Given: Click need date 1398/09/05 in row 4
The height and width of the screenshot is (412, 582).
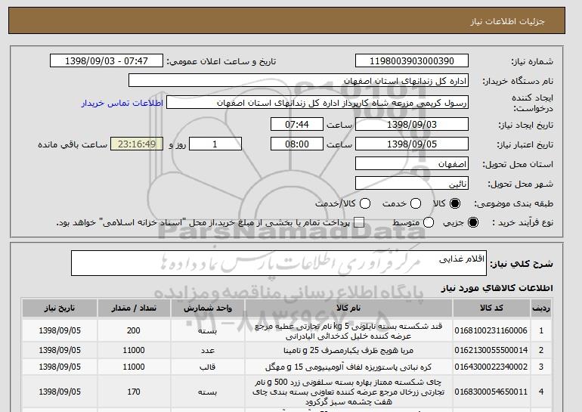Looking at the screenshot, I should (x=60, y=392).
